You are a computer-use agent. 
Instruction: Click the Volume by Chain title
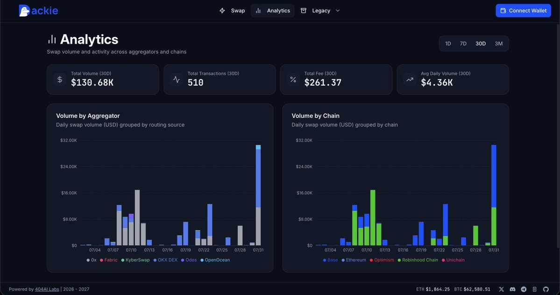tap(315, 116)
